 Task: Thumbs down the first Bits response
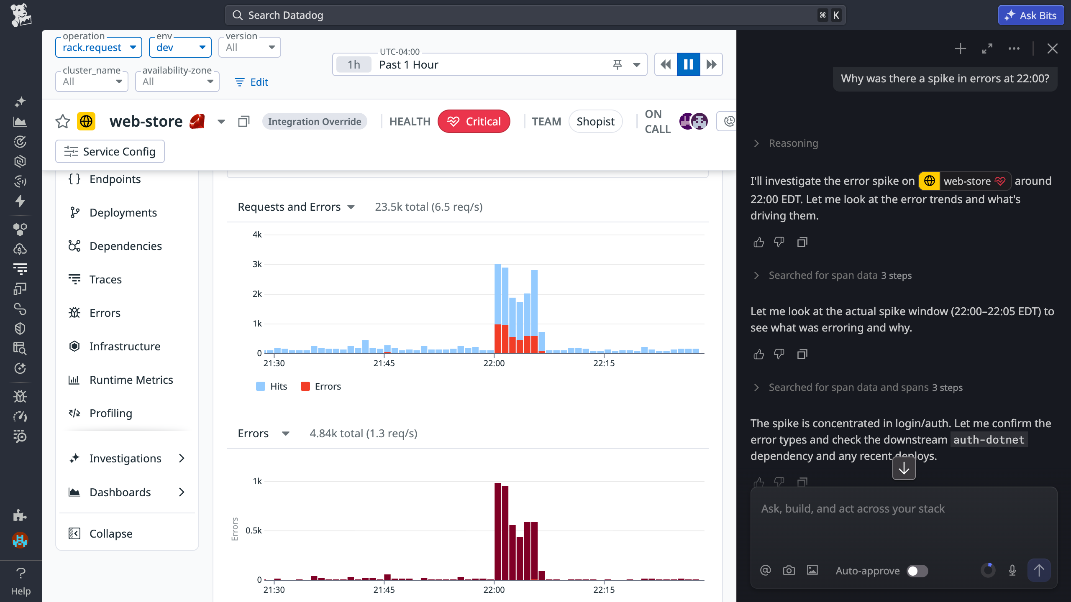coord(779,242)
